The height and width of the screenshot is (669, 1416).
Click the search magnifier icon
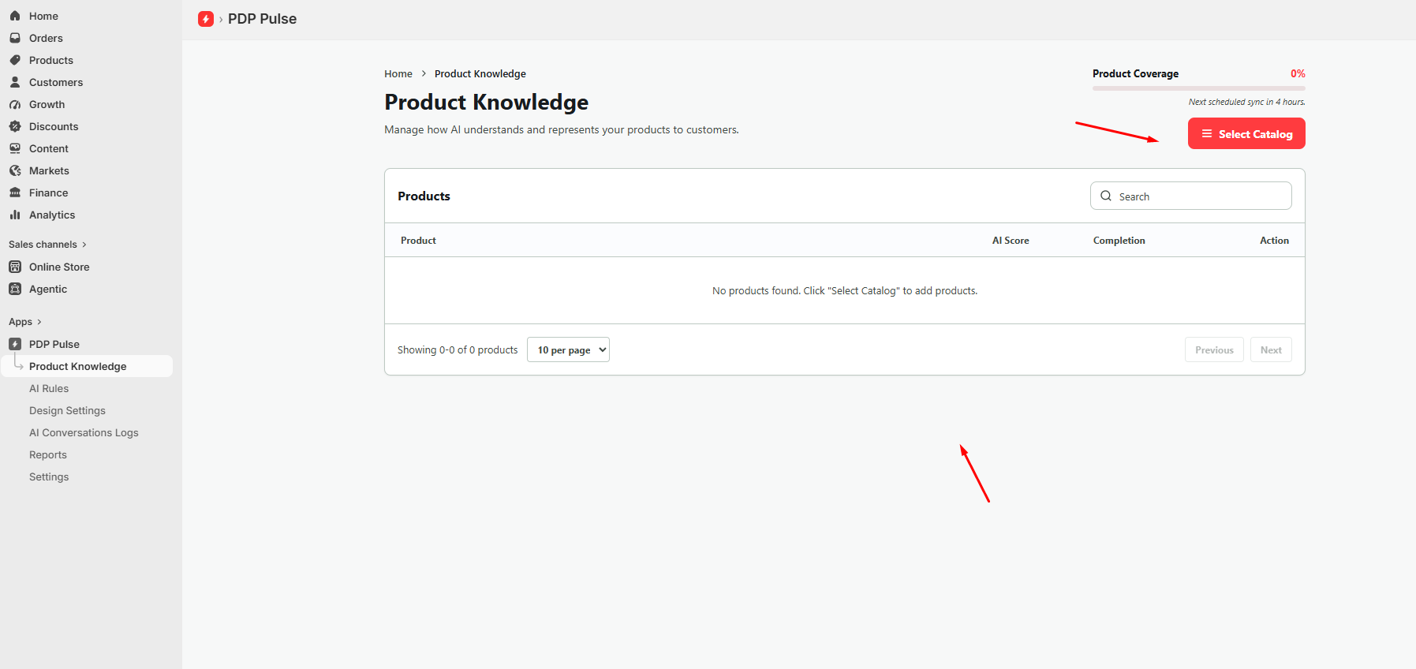(1106, 196)
